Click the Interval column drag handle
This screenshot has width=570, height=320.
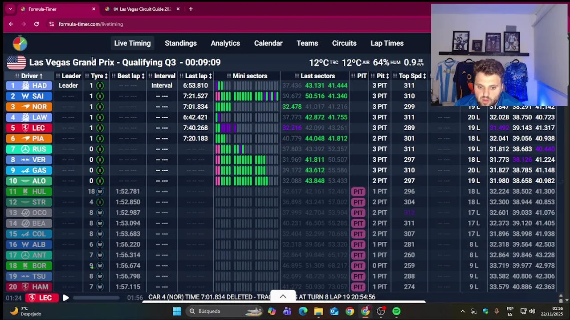151,76
